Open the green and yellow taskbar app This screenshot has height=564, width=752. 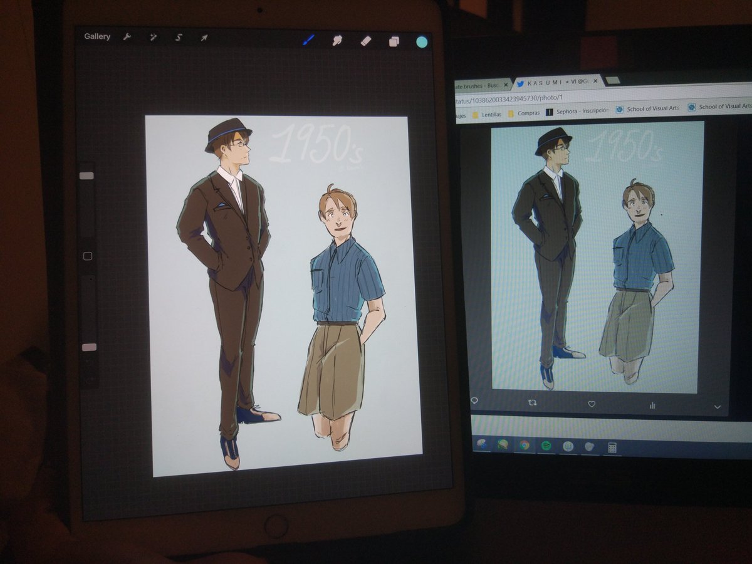(x=503, y=444)
